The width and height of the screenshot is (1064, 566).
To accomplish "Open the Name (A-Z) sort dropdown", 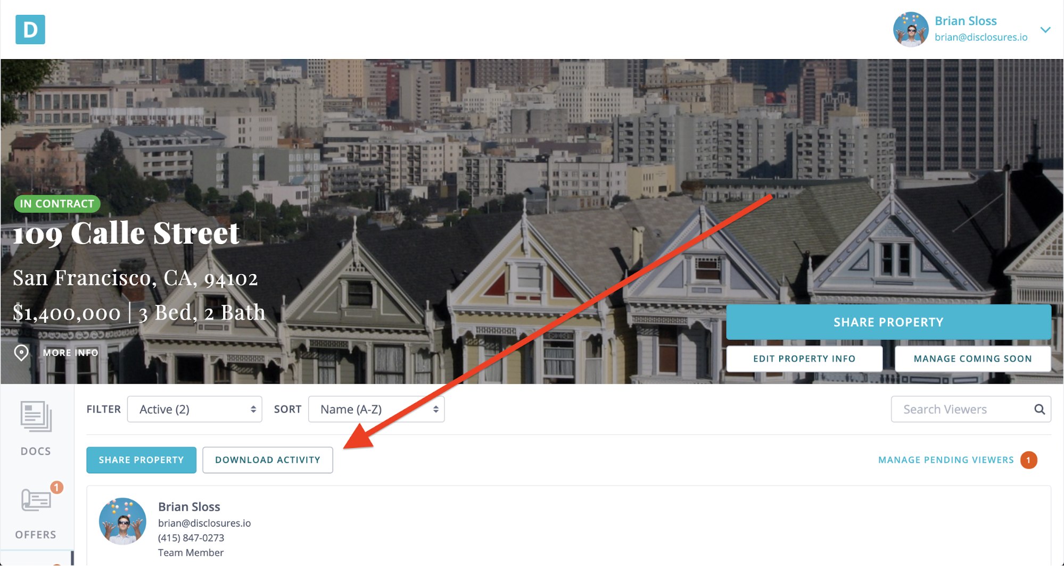I will coord(376,409).
